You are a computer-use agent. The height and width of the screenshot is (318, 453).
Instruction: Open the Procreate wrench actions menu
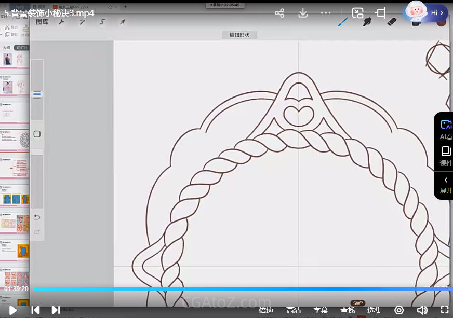(61, 22)
